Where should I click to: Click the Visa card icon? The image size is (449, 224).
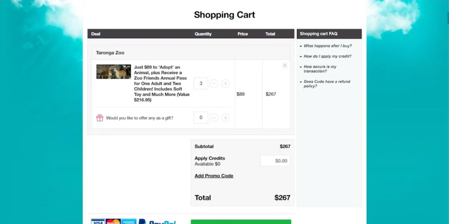coord(98,222)
